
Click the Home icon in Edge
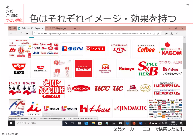27,33
